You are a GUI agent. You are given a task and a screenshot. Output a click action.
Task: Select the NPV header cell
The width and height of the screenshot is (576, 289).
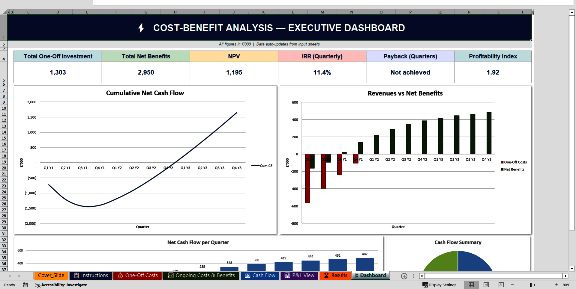(x=234, y=56)
